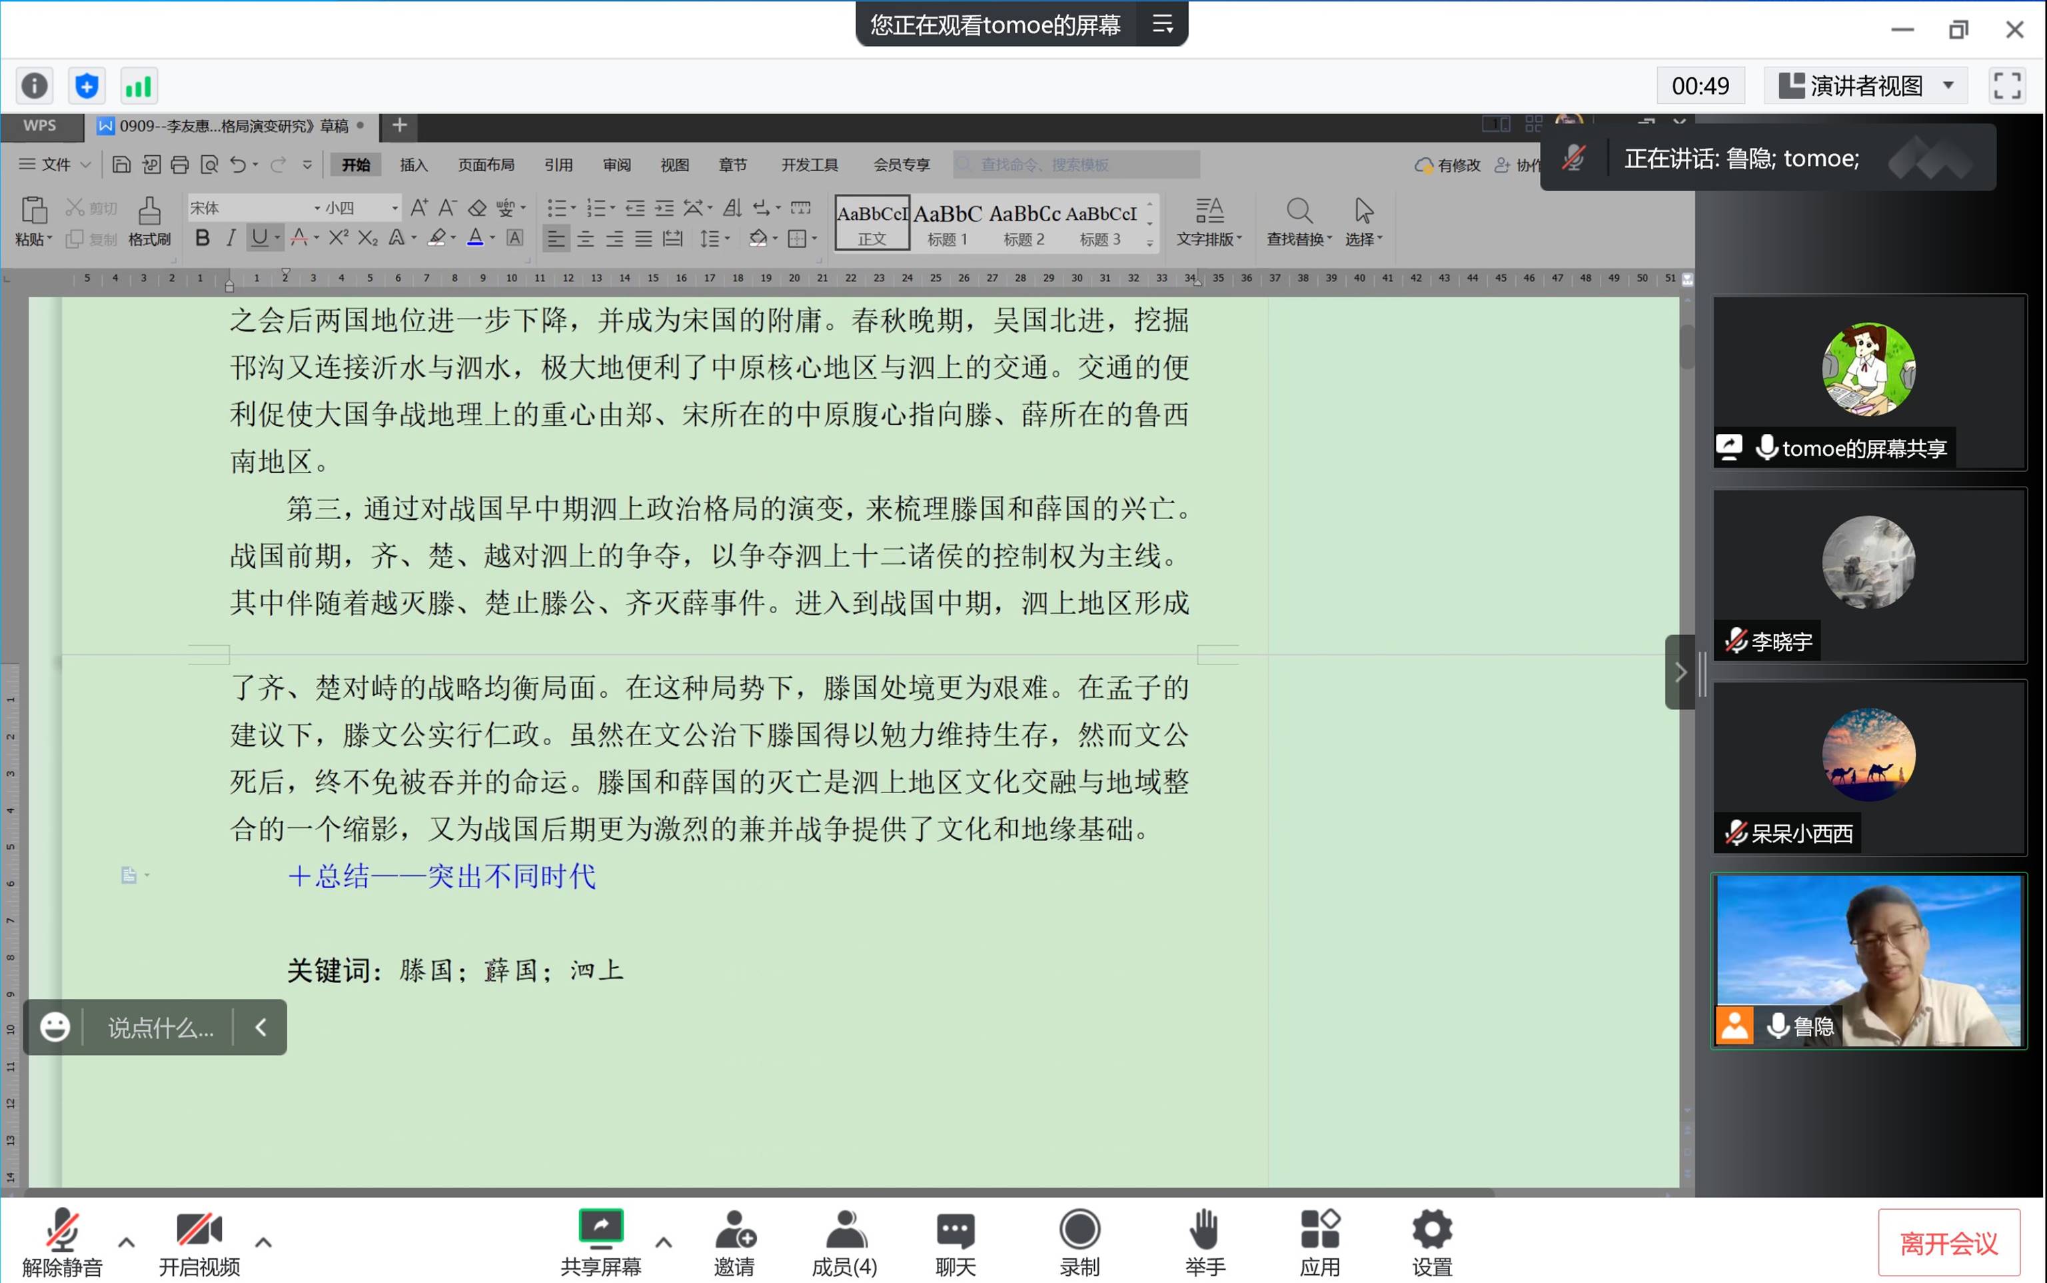Image resolution: width=2047 pixels, height=1283 pixels.
Task: Collapse the participant video side panel
Action: [x=1680, y=672]
